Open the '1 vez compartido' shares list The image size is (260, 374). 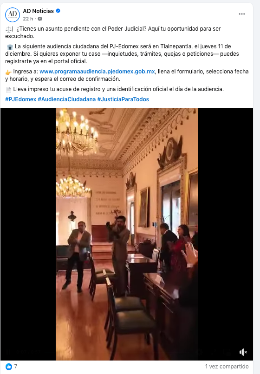[227, 367]
